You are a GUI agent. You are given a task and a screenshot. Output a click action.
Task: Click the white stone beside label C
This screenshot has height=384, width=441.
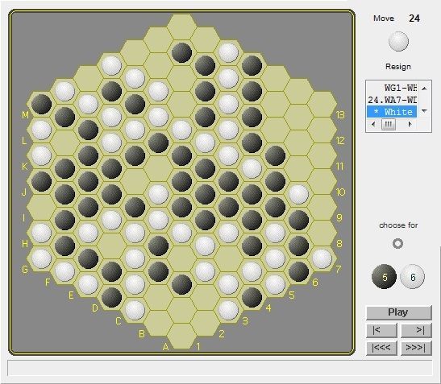135,311
